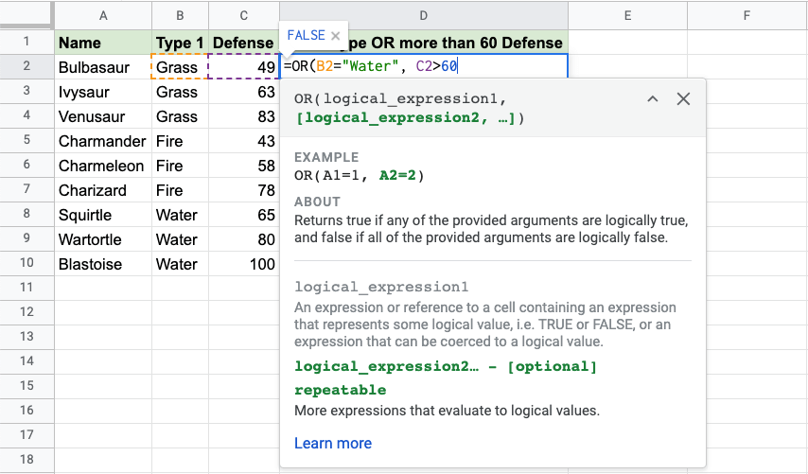This screenshot has height=474, width=808.
Task: Select the Name header cell
Action: (102, 43)
